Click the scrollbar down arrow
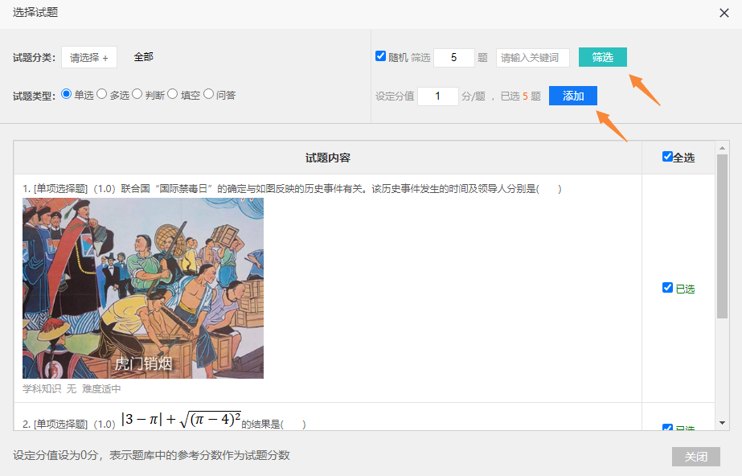The width and height of the screenshot is (742, 476). coord(722,423)
